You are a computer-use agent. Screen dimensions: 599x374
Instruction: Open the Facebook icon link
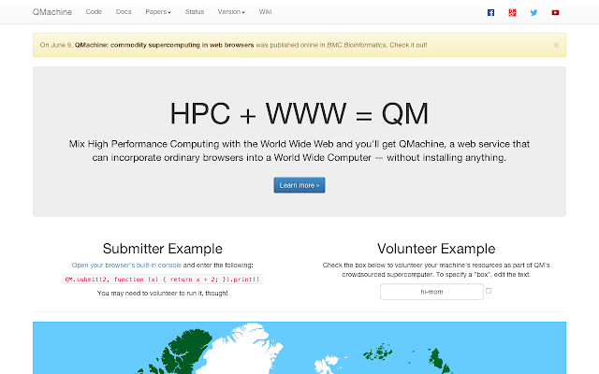pyautogui.click(x=490, y=12)
